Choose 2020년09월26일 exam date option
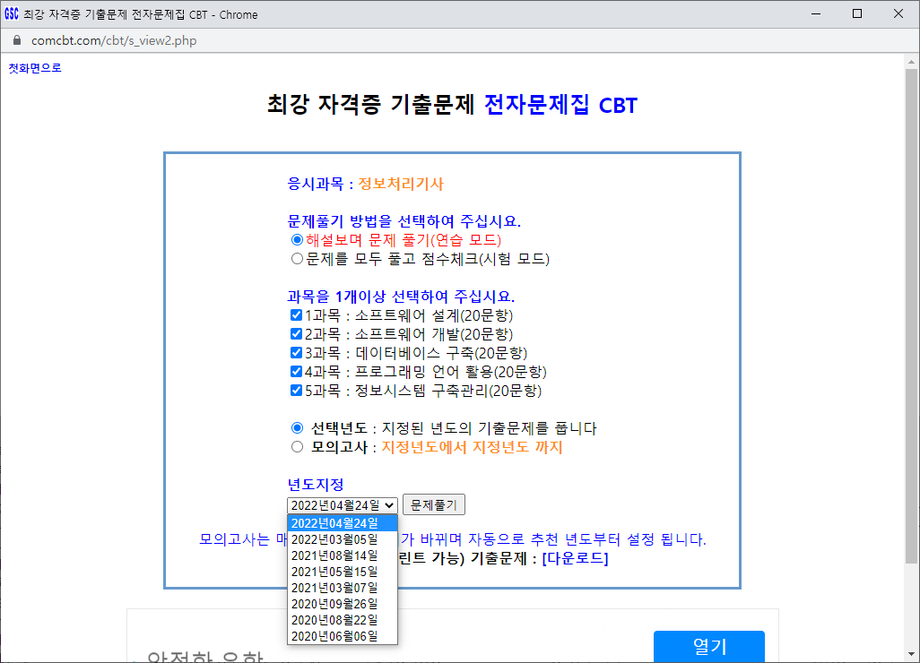920x663 pixels. 334,604
